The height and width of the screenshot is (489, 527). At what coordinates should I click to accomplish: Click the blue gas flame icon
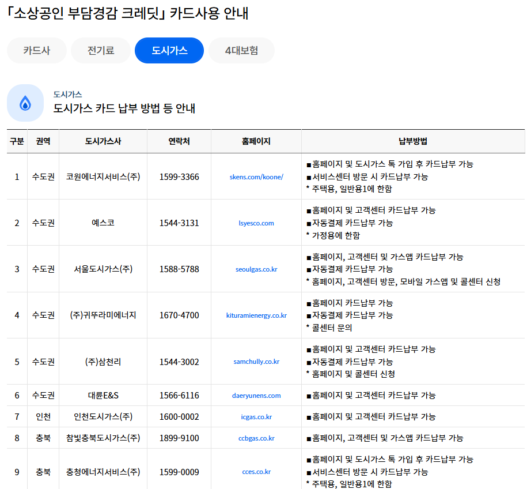point(25,103)
